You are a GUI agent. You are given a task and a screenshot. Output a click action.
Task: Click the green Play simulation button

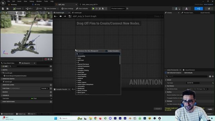pyautogui.click(x=93, y=9)
